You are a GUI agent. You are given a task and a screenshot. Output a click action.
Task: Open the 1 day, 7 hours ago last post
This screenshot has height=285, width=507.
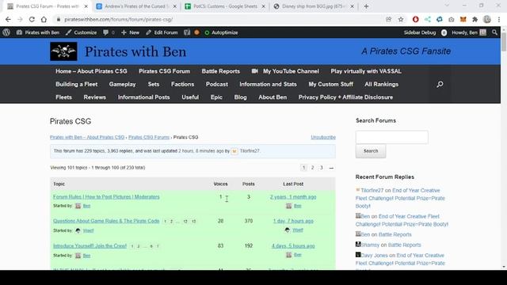(293, 221)
